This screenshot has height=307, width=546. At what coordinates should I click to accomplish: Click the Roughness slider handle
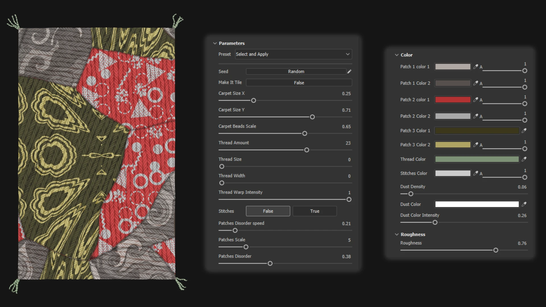click(x=496, y=250)
